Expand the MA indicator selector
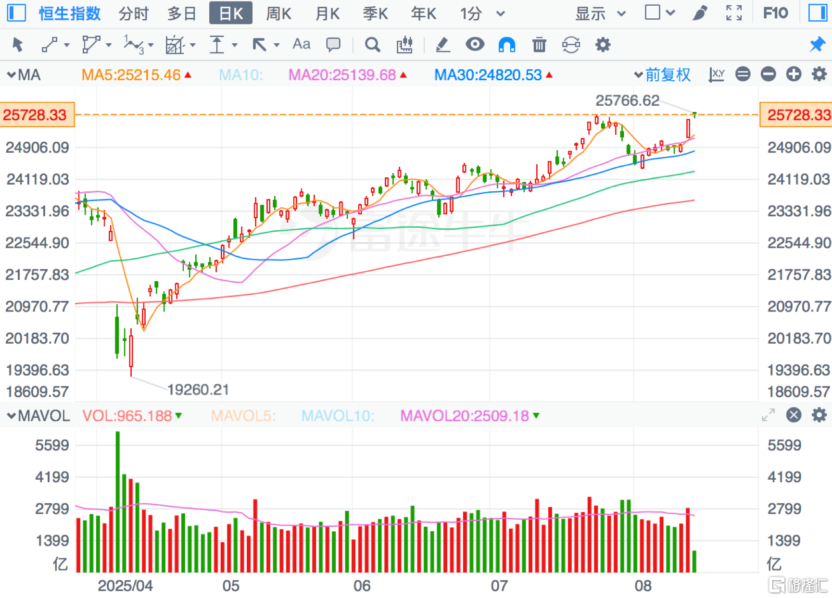 point(24,75)
